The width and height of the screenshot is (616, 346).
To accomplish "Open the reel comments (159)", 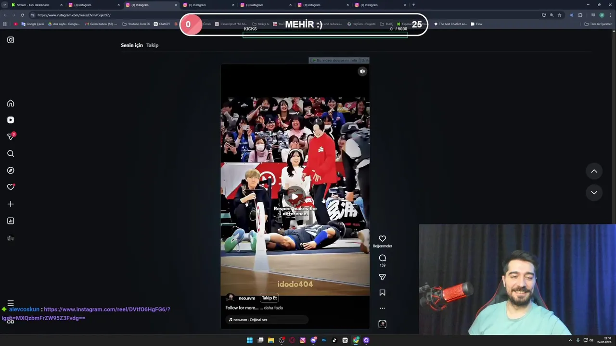I will click(x=382, y=258).
